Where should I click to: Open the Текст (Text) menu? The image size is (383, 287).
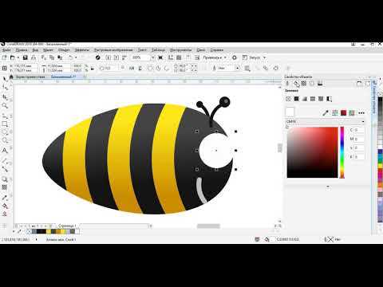(x=142, y=50)
